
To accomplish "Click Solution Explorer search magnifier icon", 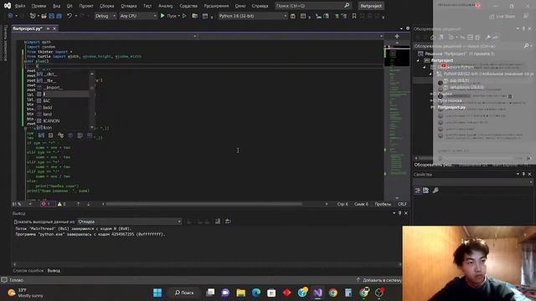I will click(527, 46).
